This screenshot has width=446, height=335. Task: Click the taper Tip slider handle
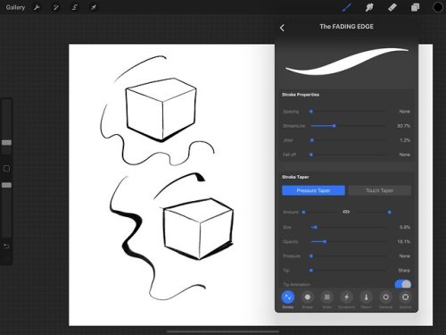[311, 271]
